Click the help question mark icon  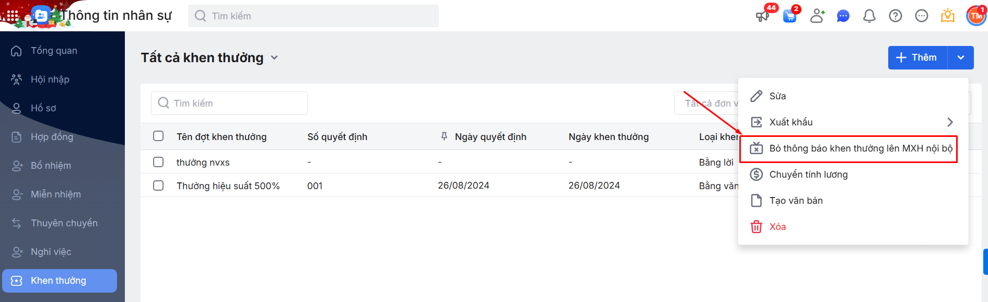896,16
